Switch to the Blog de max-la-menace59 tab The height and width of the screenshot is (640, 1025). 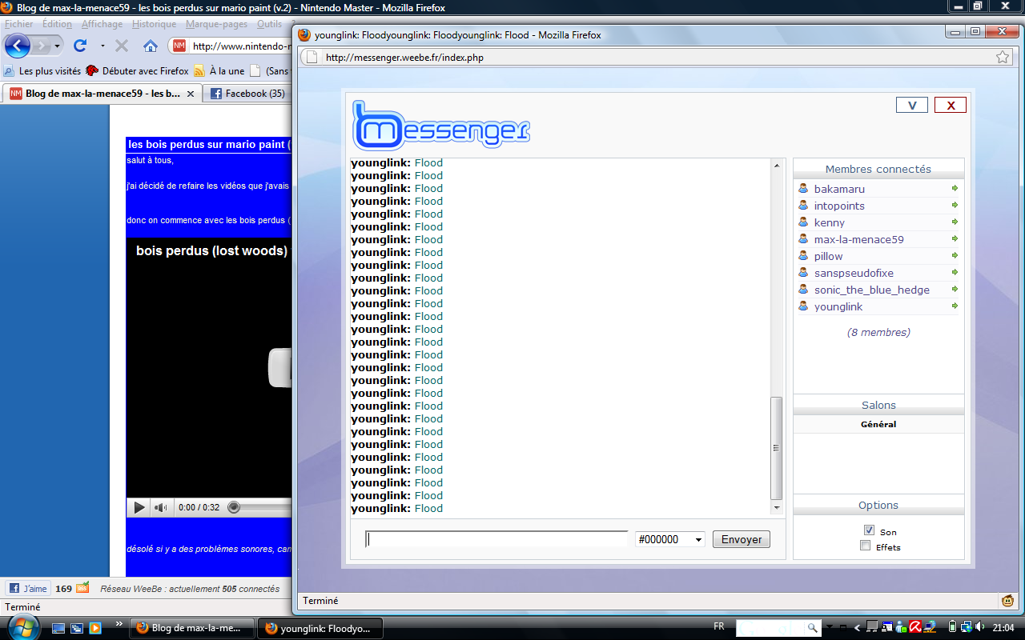tap(102, 94)
